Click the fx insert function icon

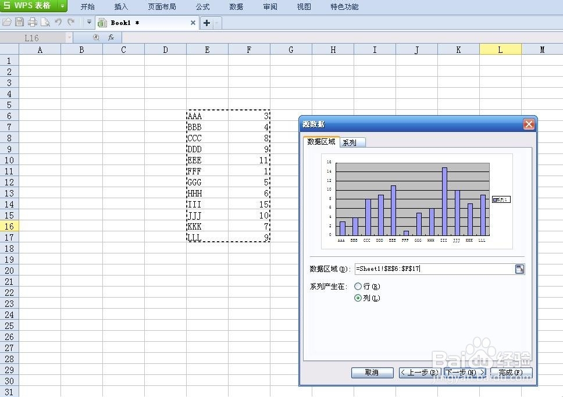[x=111, y=37]
